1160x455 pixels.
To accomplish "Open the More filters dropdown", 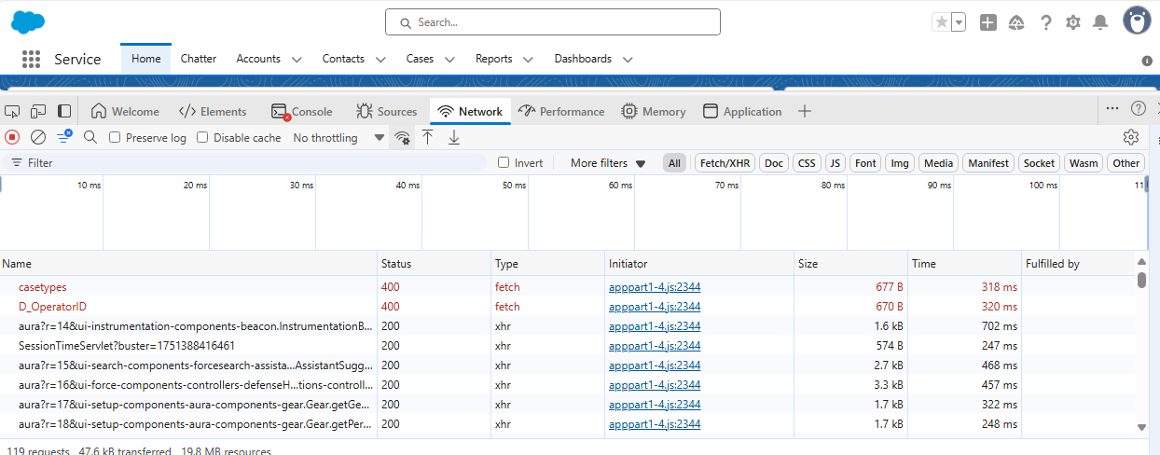I will pos(608,163).
